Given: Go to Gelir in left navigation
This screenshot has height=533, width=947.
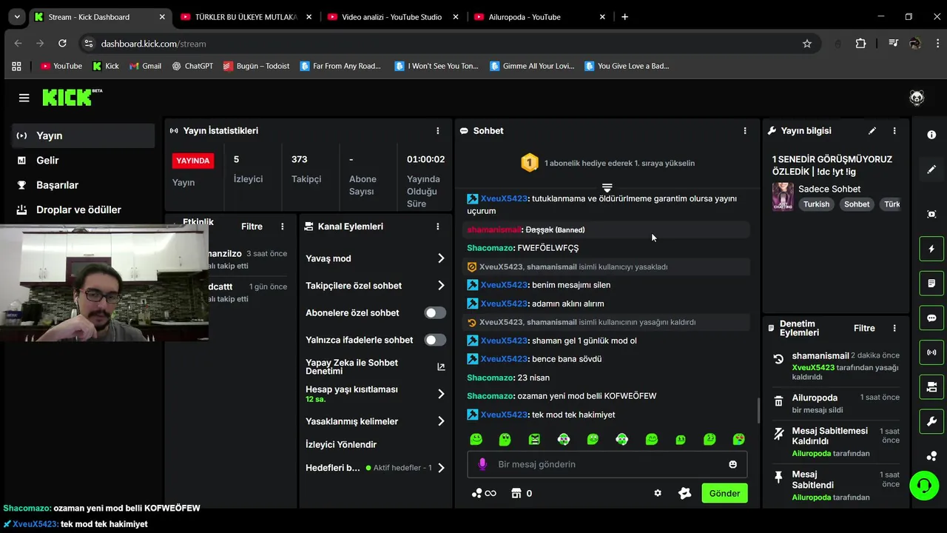Looking at the screenshot, I should click(x=83, y=160).
